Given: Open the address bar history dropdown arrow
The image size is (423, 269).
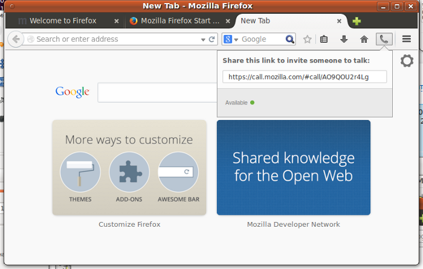Looking at the screenshot, I should tap(203, 40).
